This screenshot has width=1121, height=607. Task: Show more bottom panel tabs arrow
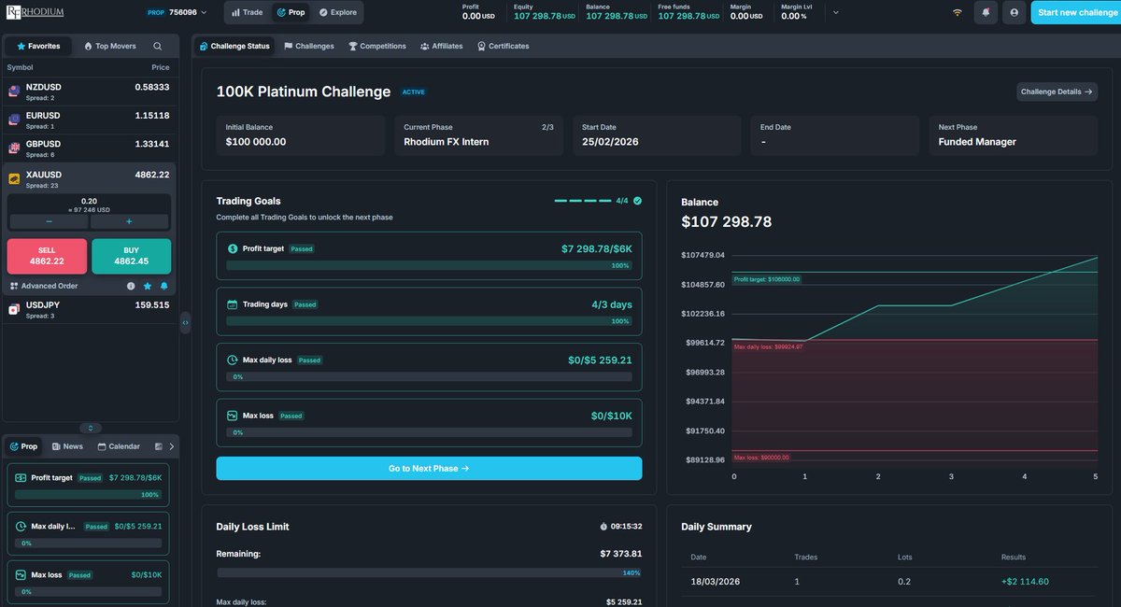pyautogui.click(x=171, y=446)
